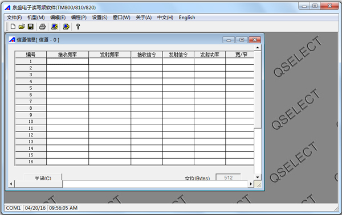The height and width of the screenshot is (215, 342).
Task: Click horizontal scrollbar right arrow
Action: click(251, 184)
